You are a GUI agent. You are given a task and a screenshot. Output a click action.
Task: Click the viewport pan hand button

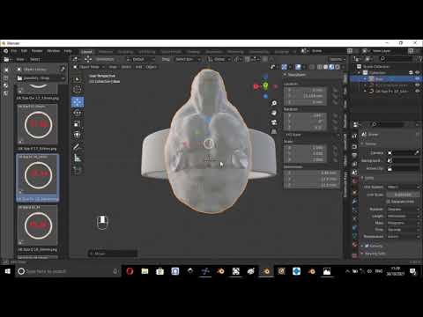coord(274,113)
